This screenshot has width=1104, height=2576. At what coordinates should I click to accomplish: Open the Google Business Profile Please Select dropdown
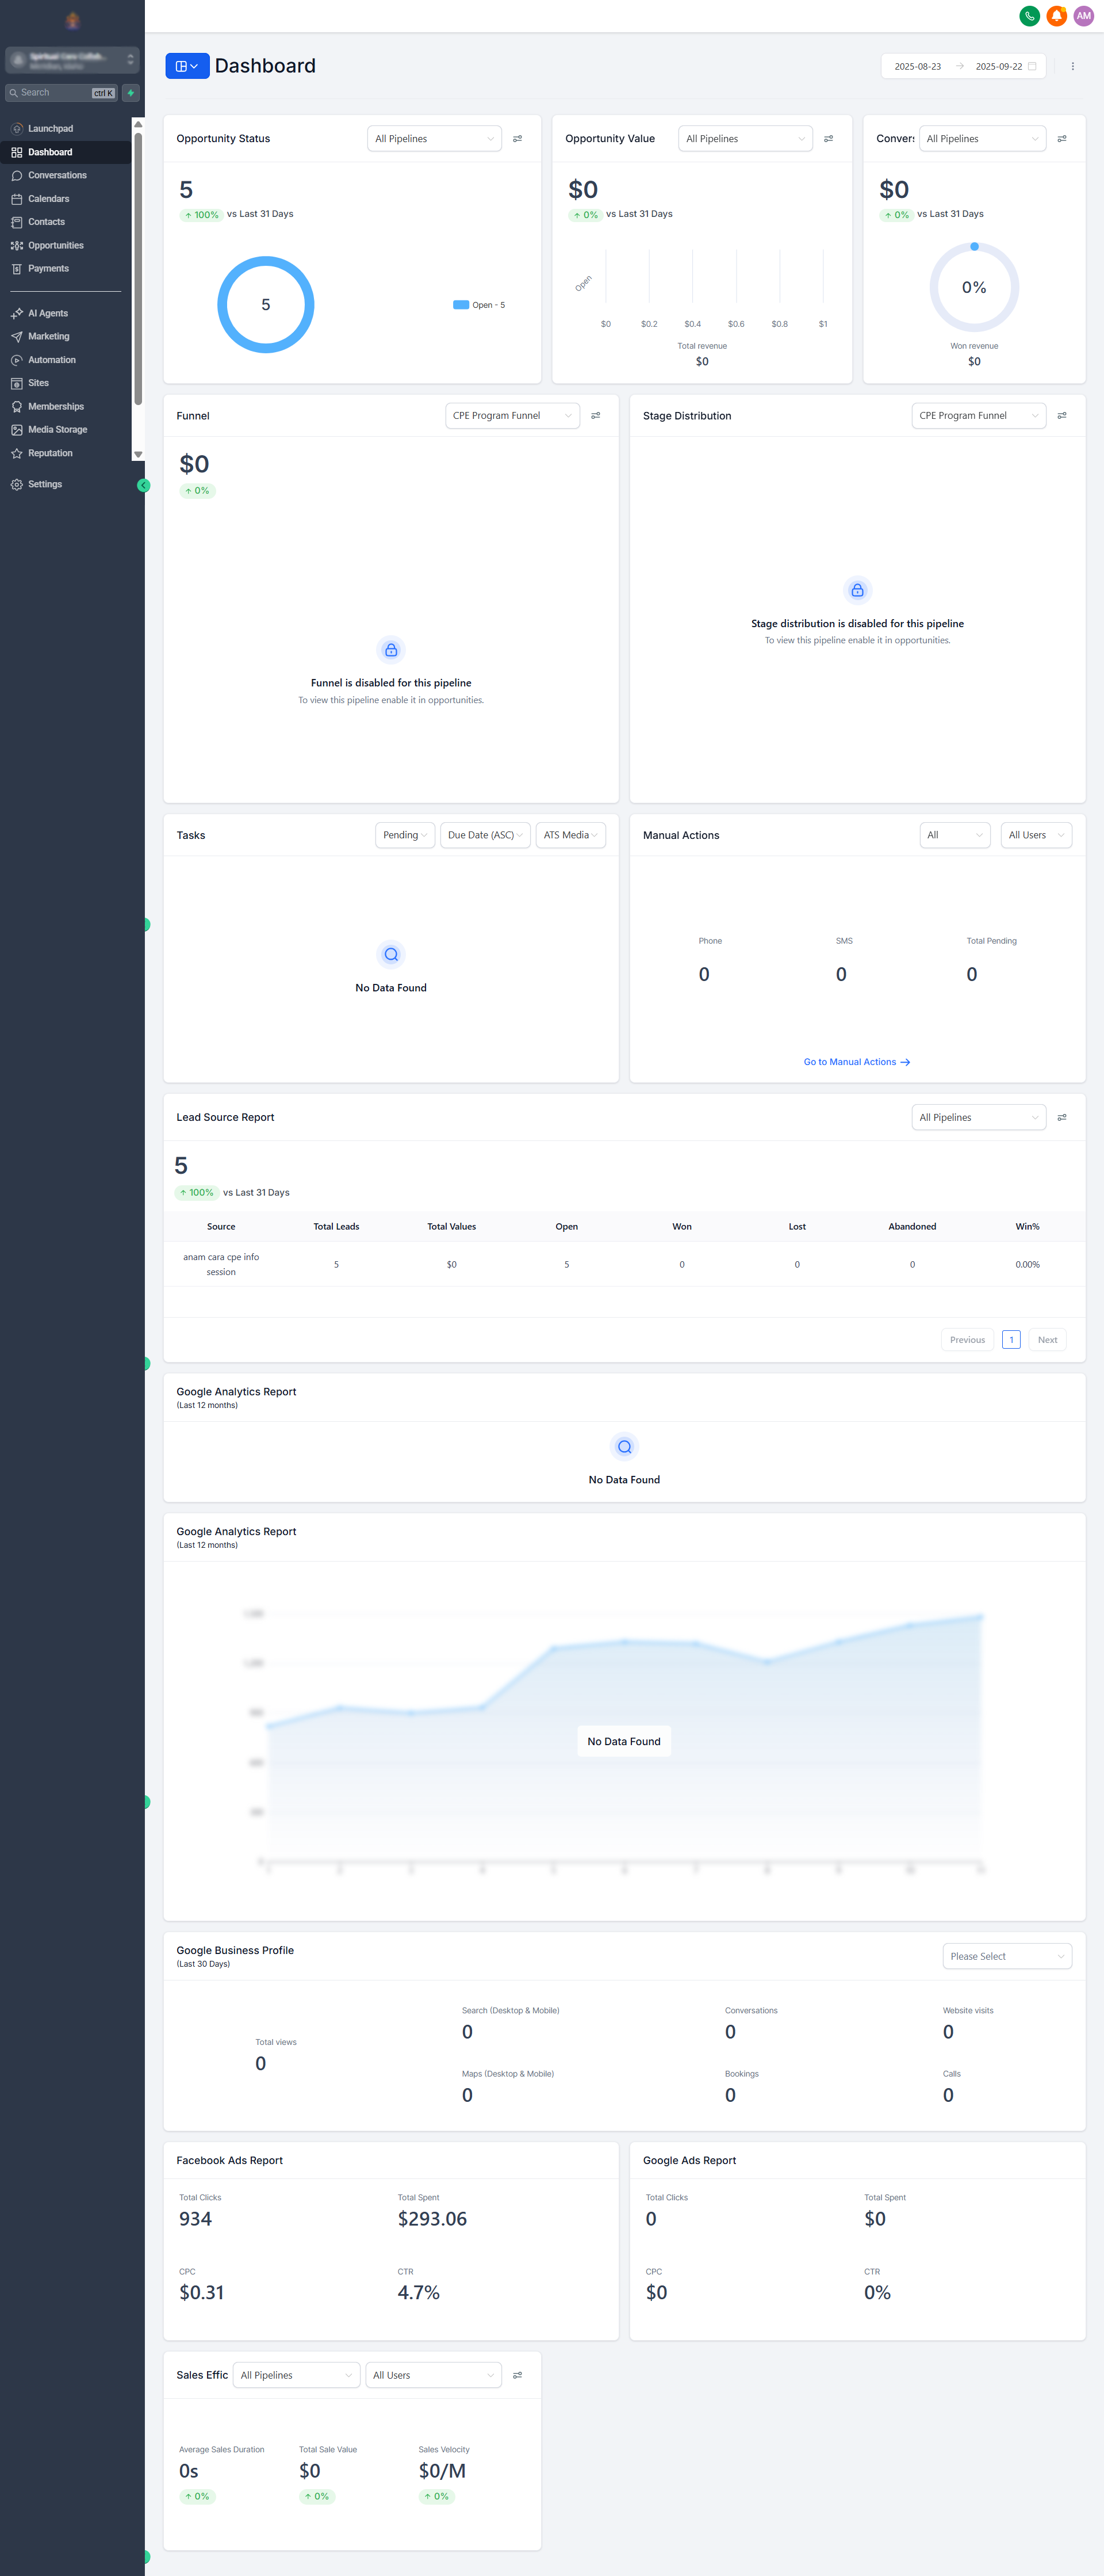point(1006,1956)
